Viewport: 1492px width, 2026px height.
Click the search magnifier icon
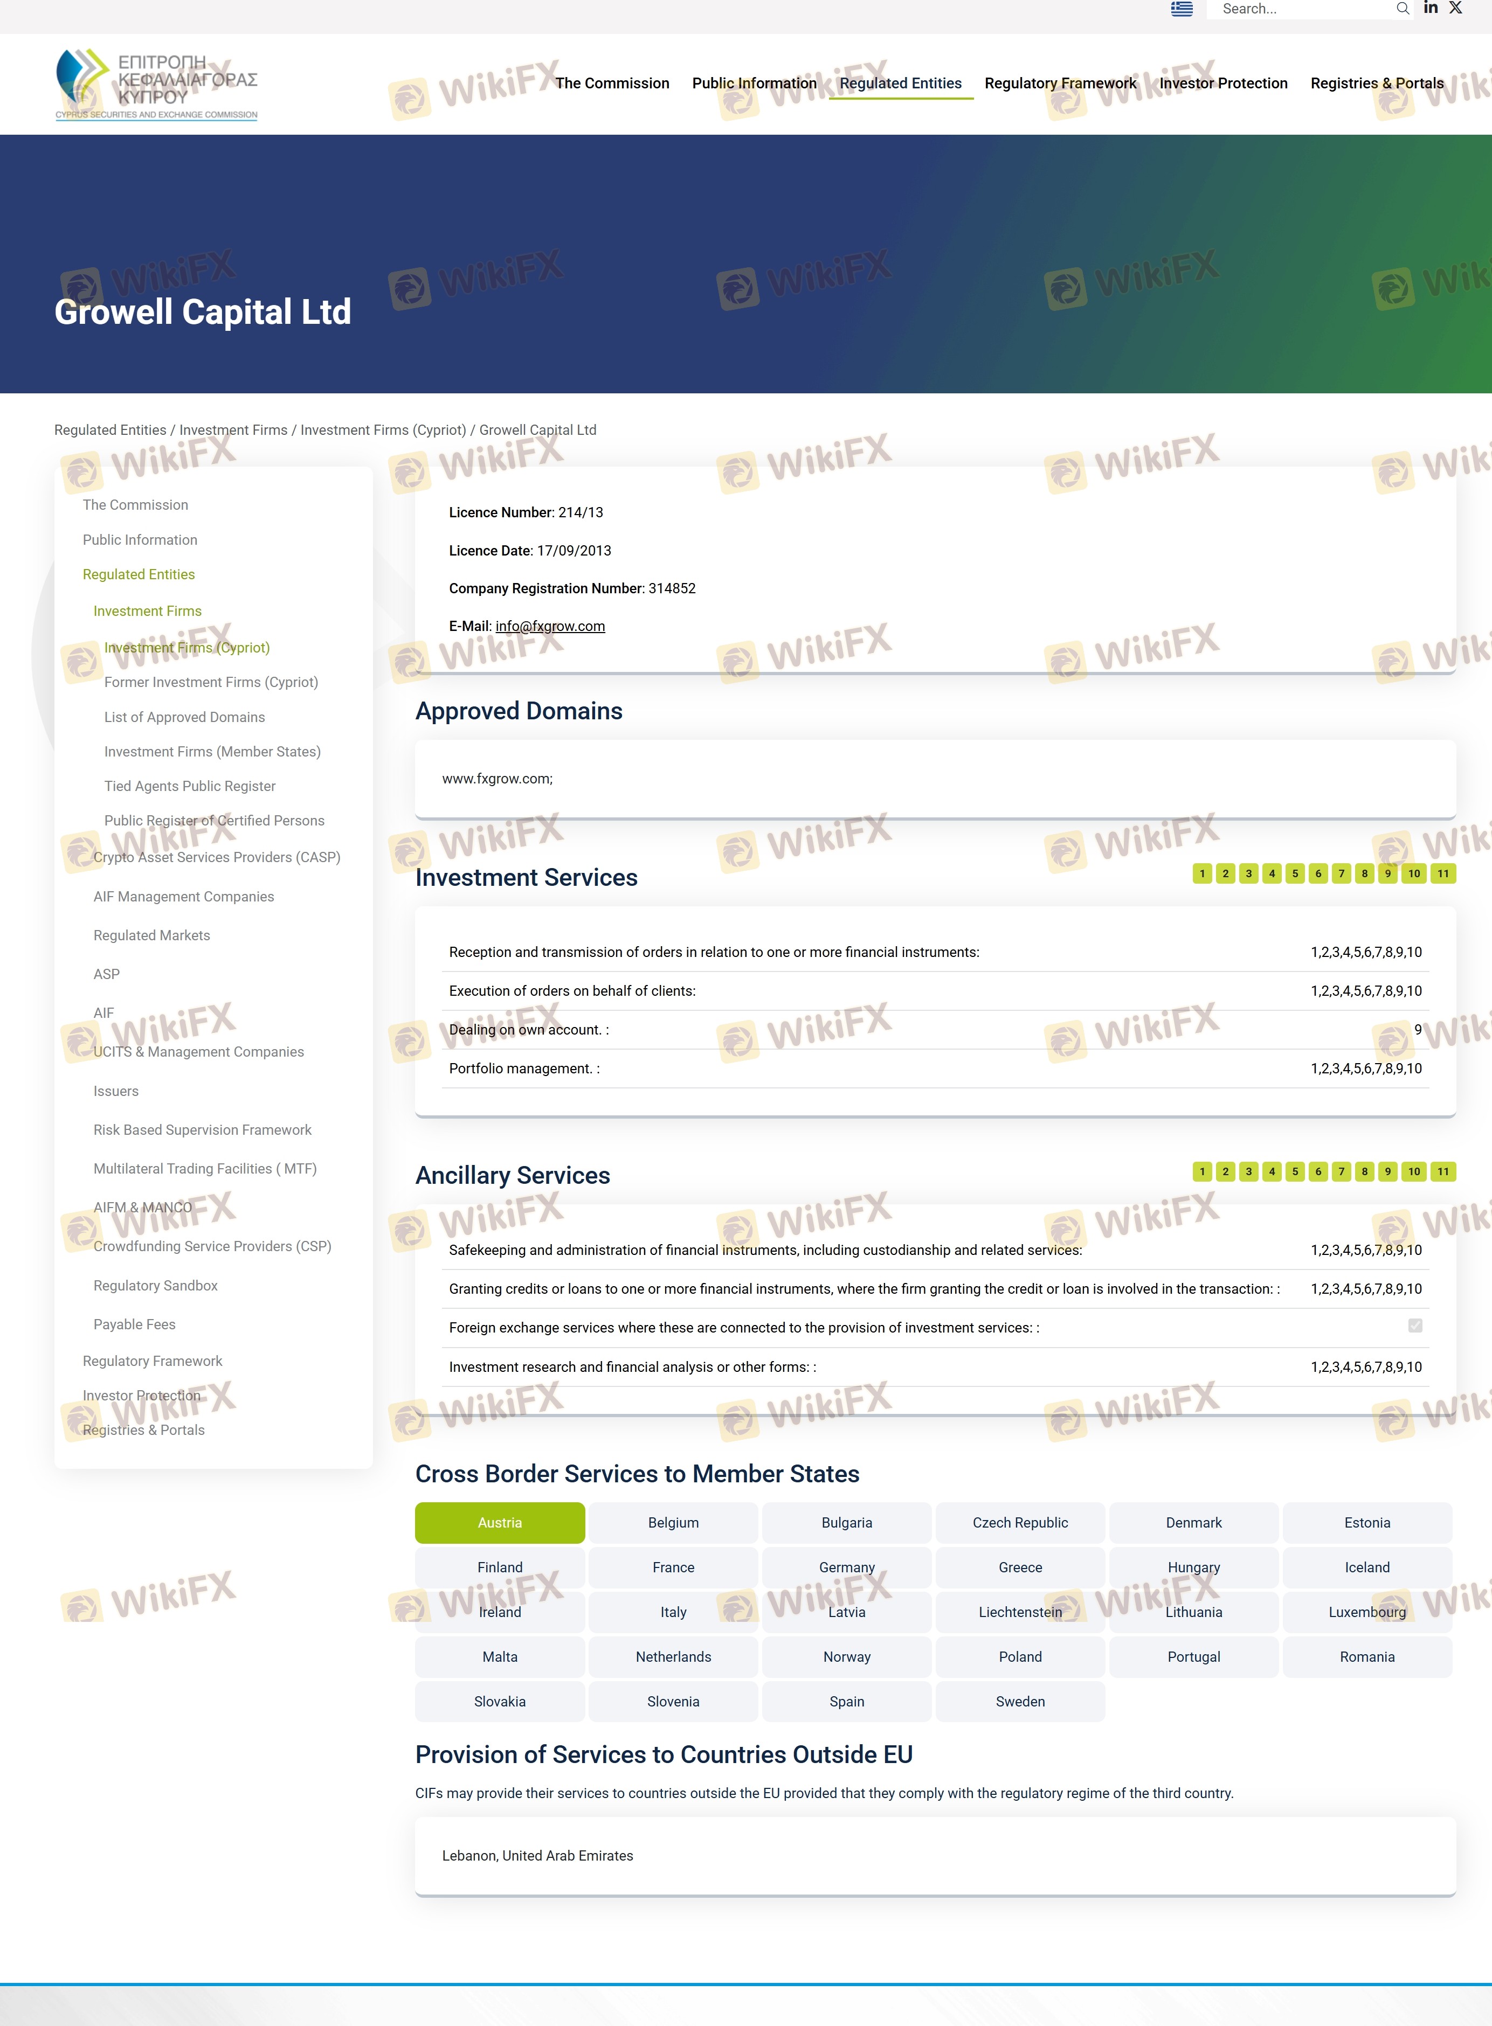[x=1401, y=9]
